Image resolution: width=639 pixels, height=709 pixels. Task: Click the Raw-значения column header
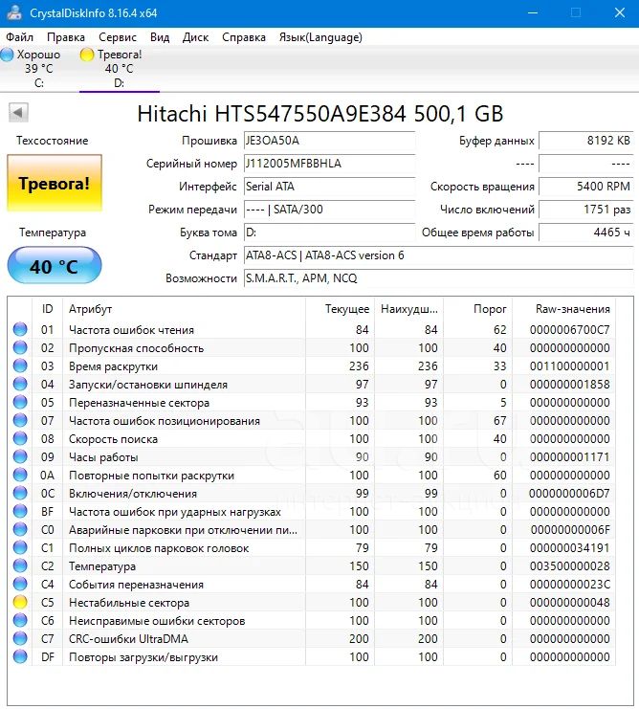[x=564, y=309]
